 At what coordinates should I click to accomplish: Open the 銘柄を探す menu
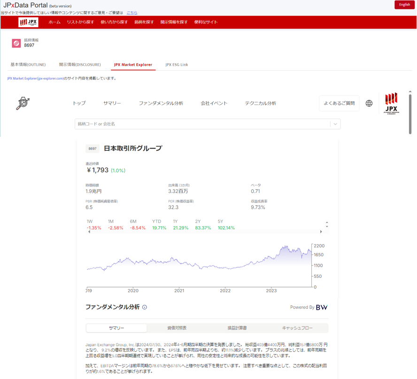[144, 22]
